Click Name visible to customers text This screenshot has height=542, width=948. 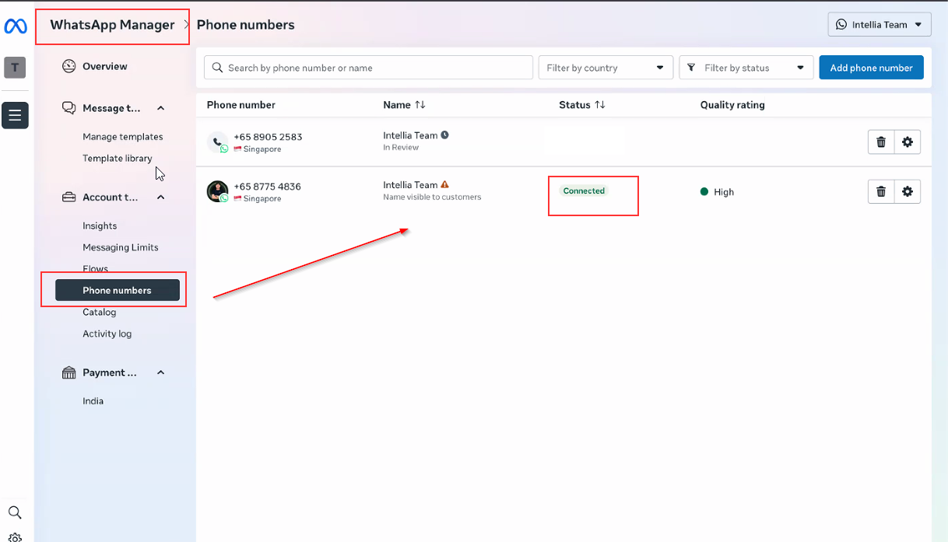[432, 197]
